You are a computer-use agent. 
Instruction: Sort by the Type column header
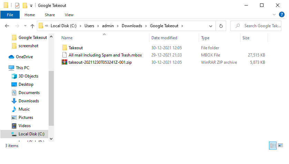205,38
